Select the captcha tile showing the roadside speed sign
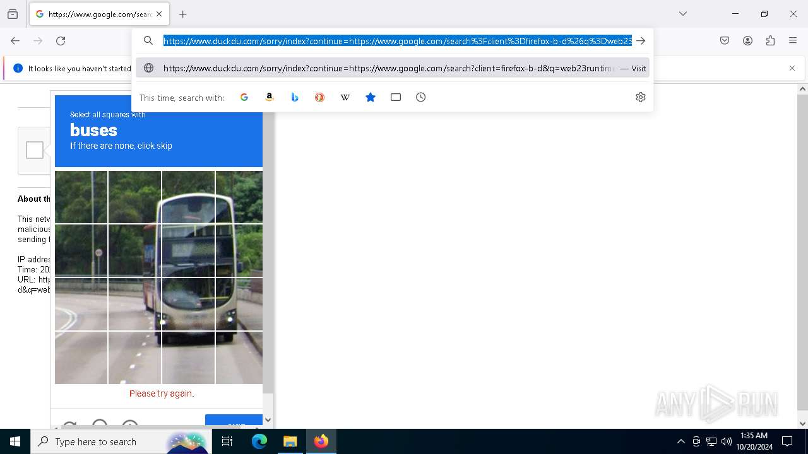 pyautogui.click(x=81, y=250)
